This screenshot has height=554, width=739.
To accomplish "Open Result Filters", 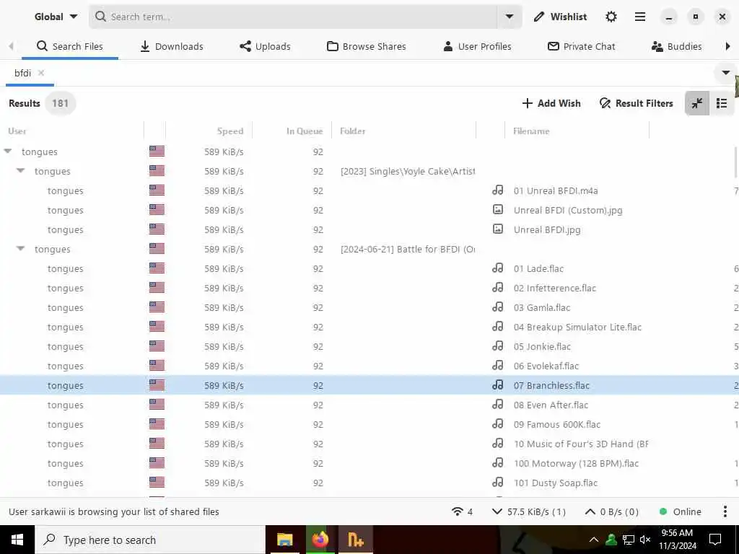I will pyautogui.click(x=636, y=103).
